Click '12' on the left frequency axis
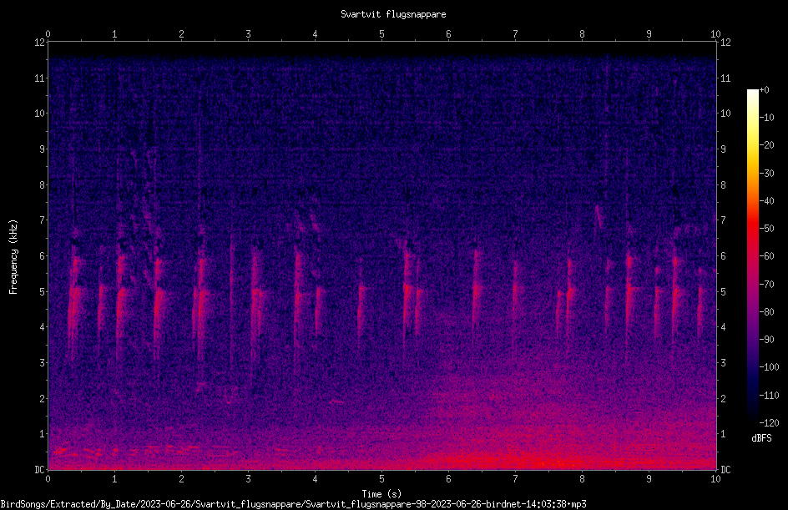 tap(39, 43)
